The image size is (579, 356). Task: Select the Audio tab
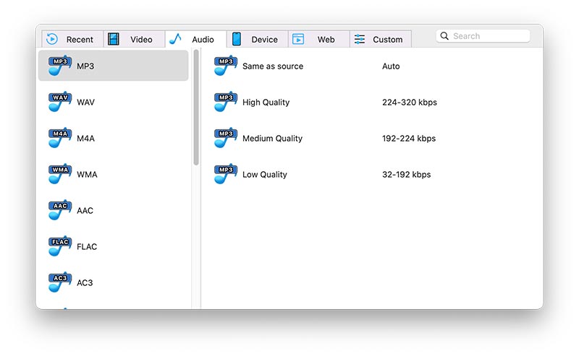coord(196,39)
